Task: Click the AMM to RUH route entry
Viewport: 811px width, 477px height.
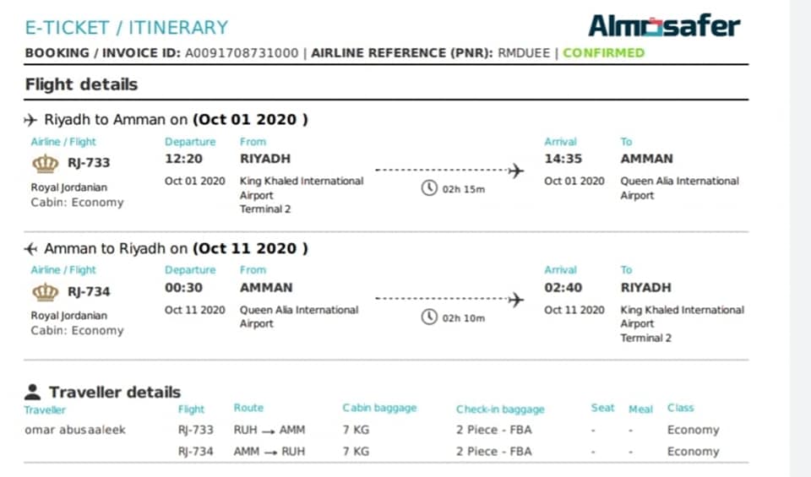Action: pyautogui.click(x=269, y=451)
